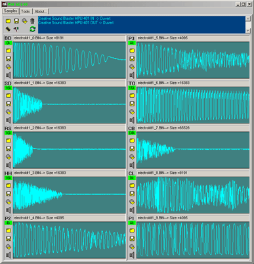Click the green 64k size badge under CB
Image resolution: width=254 pixels, height=264 pixels.
coord(132,133)
